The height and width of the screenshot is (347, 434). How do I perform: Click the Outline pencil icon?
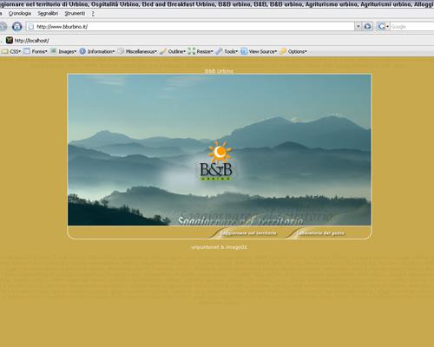click(163, 51)
